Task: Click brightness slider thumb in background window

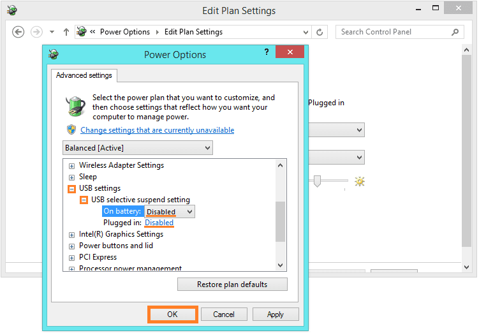Action: 317,181
